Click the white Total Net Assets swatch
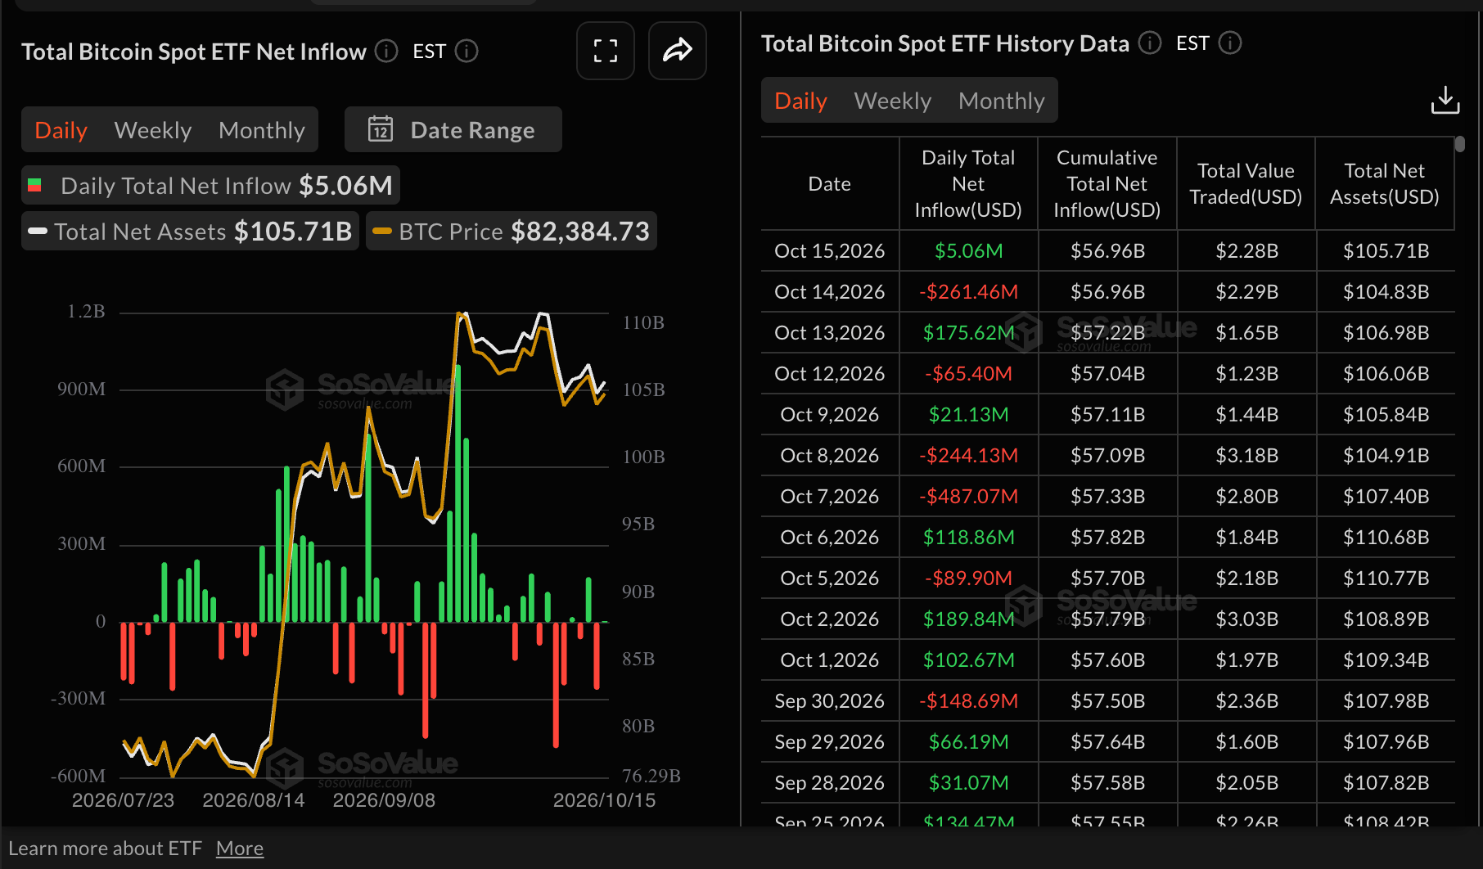The image size is (1483, 869). coord(38,231)
